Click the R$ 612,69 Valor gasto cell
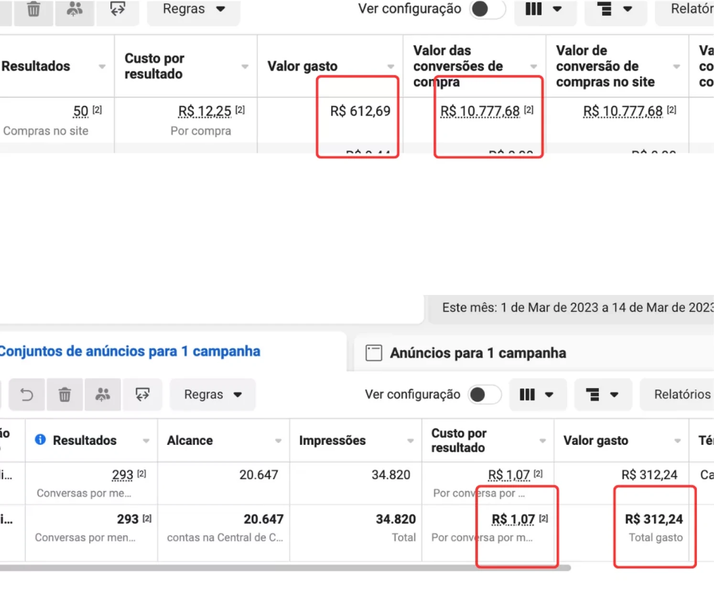The height and width of the screenshot is (590, 714). (360, 111)
